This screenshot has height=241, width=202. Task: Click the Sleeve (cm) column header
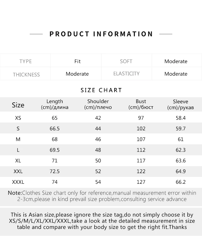(x=180, y=104)
